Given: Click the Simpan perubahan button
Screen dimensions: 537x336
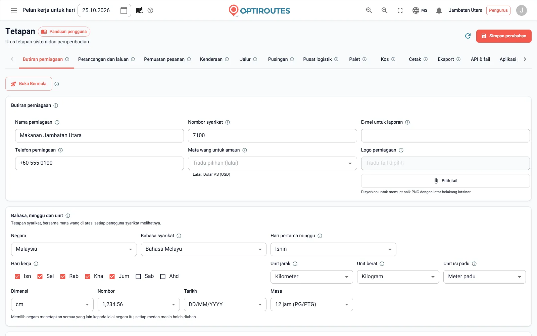Looking at the screenshot, I should (504, 36).
